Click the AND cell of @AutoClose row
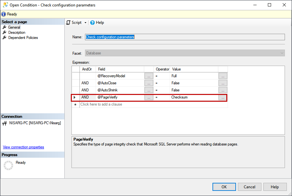This screenshot has height=196, width=292. coord(85,83)
